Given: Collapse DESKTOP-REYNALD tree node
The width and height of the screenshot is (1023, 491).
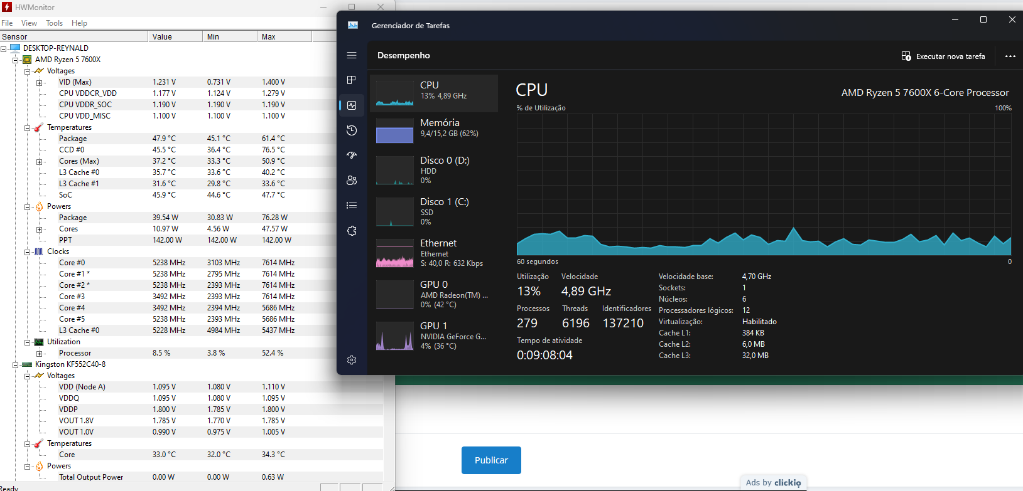Looking at the screenshot, I should click(x=4, y=48).
